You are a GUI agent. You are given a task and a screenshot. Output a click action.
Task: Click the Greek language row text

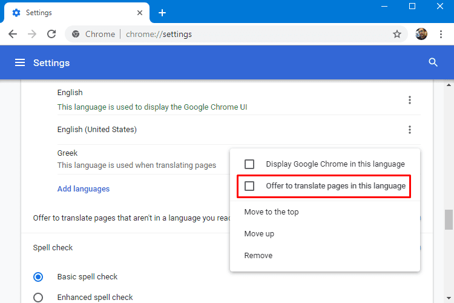(67, 153)
